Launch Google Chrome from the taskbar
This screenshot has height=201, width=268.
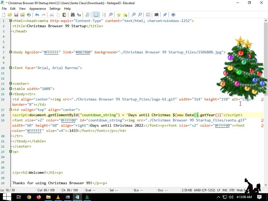click(29, 197)
